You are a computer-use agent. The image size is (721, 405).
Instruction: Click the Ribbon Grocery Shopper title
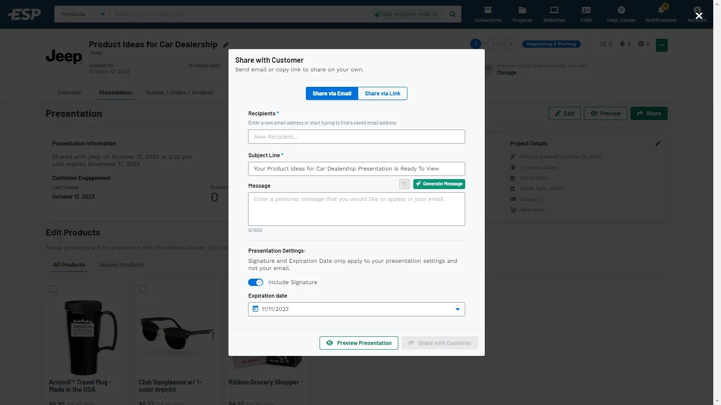coord(264,383)
